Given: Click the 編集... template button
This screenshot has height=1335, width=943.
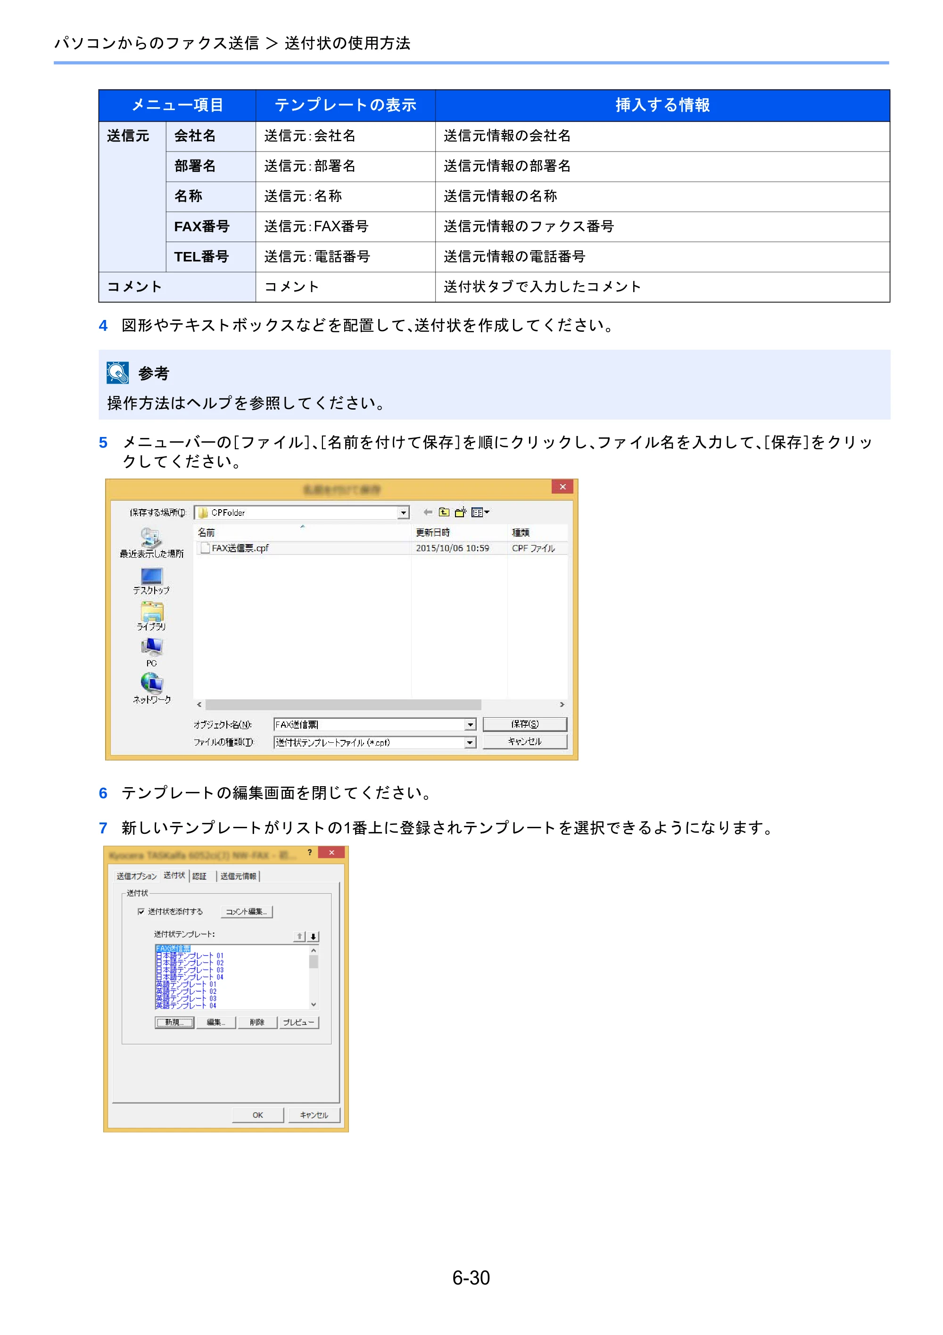Looking at the screenshot, I should [215, 1022].
